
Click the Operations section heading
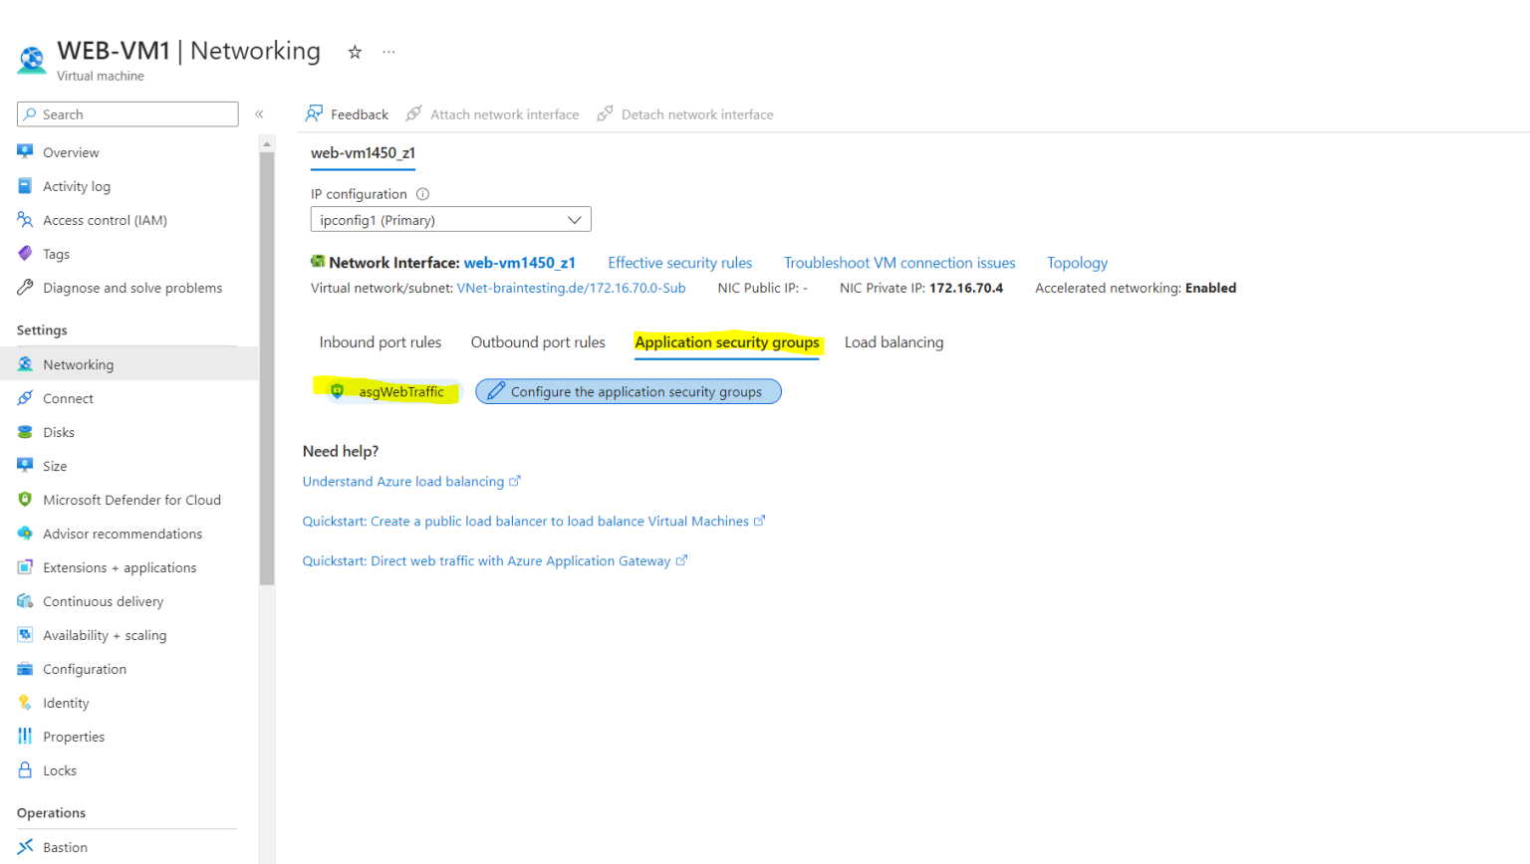(51, 813)
